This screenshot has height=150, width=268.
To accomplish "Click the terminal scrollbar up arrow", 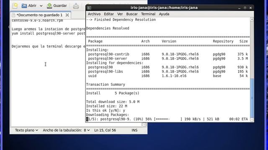I will click(252, 19).
